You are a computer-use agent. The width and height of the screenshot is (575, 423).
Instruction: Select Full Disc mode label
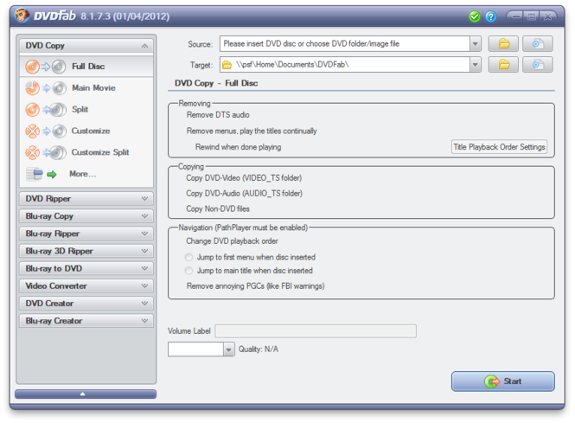pos(88,67)
